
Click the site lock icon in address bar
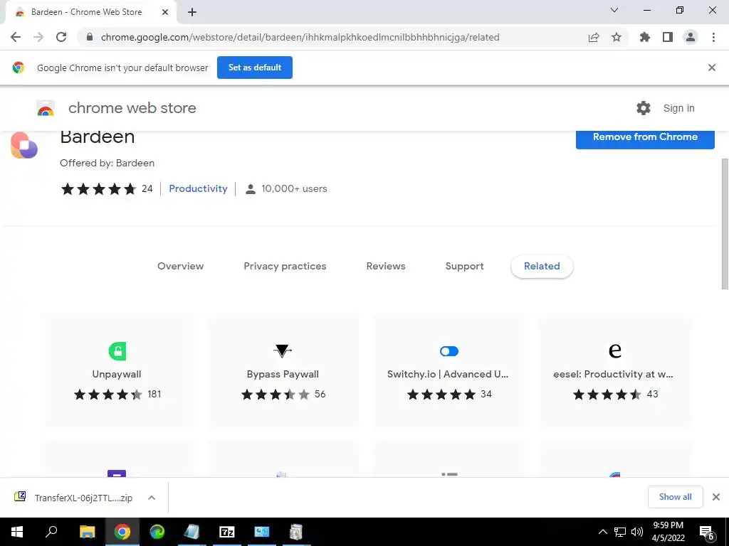pyautogui.click(x=90, y=37)
